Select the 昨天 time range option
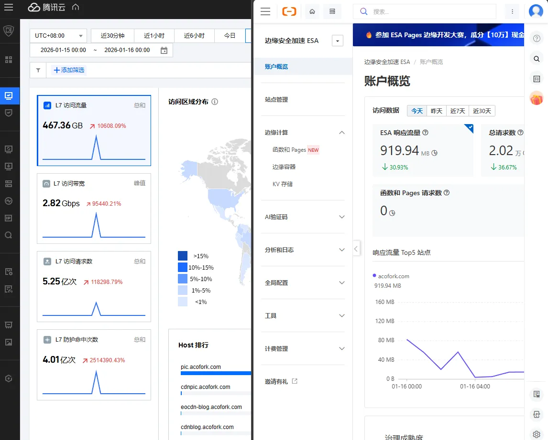Screen dimensions: 548x440 click(436, 111)
